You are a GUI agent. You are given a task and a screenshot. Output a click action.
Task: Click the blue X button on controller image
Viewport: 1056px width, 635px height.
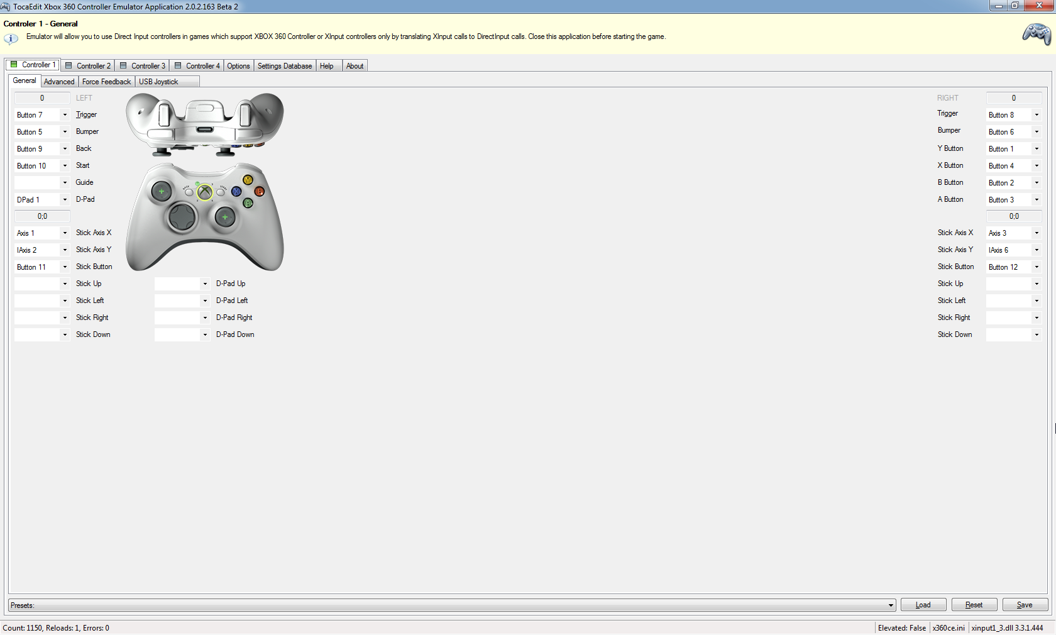click(236, 191)
